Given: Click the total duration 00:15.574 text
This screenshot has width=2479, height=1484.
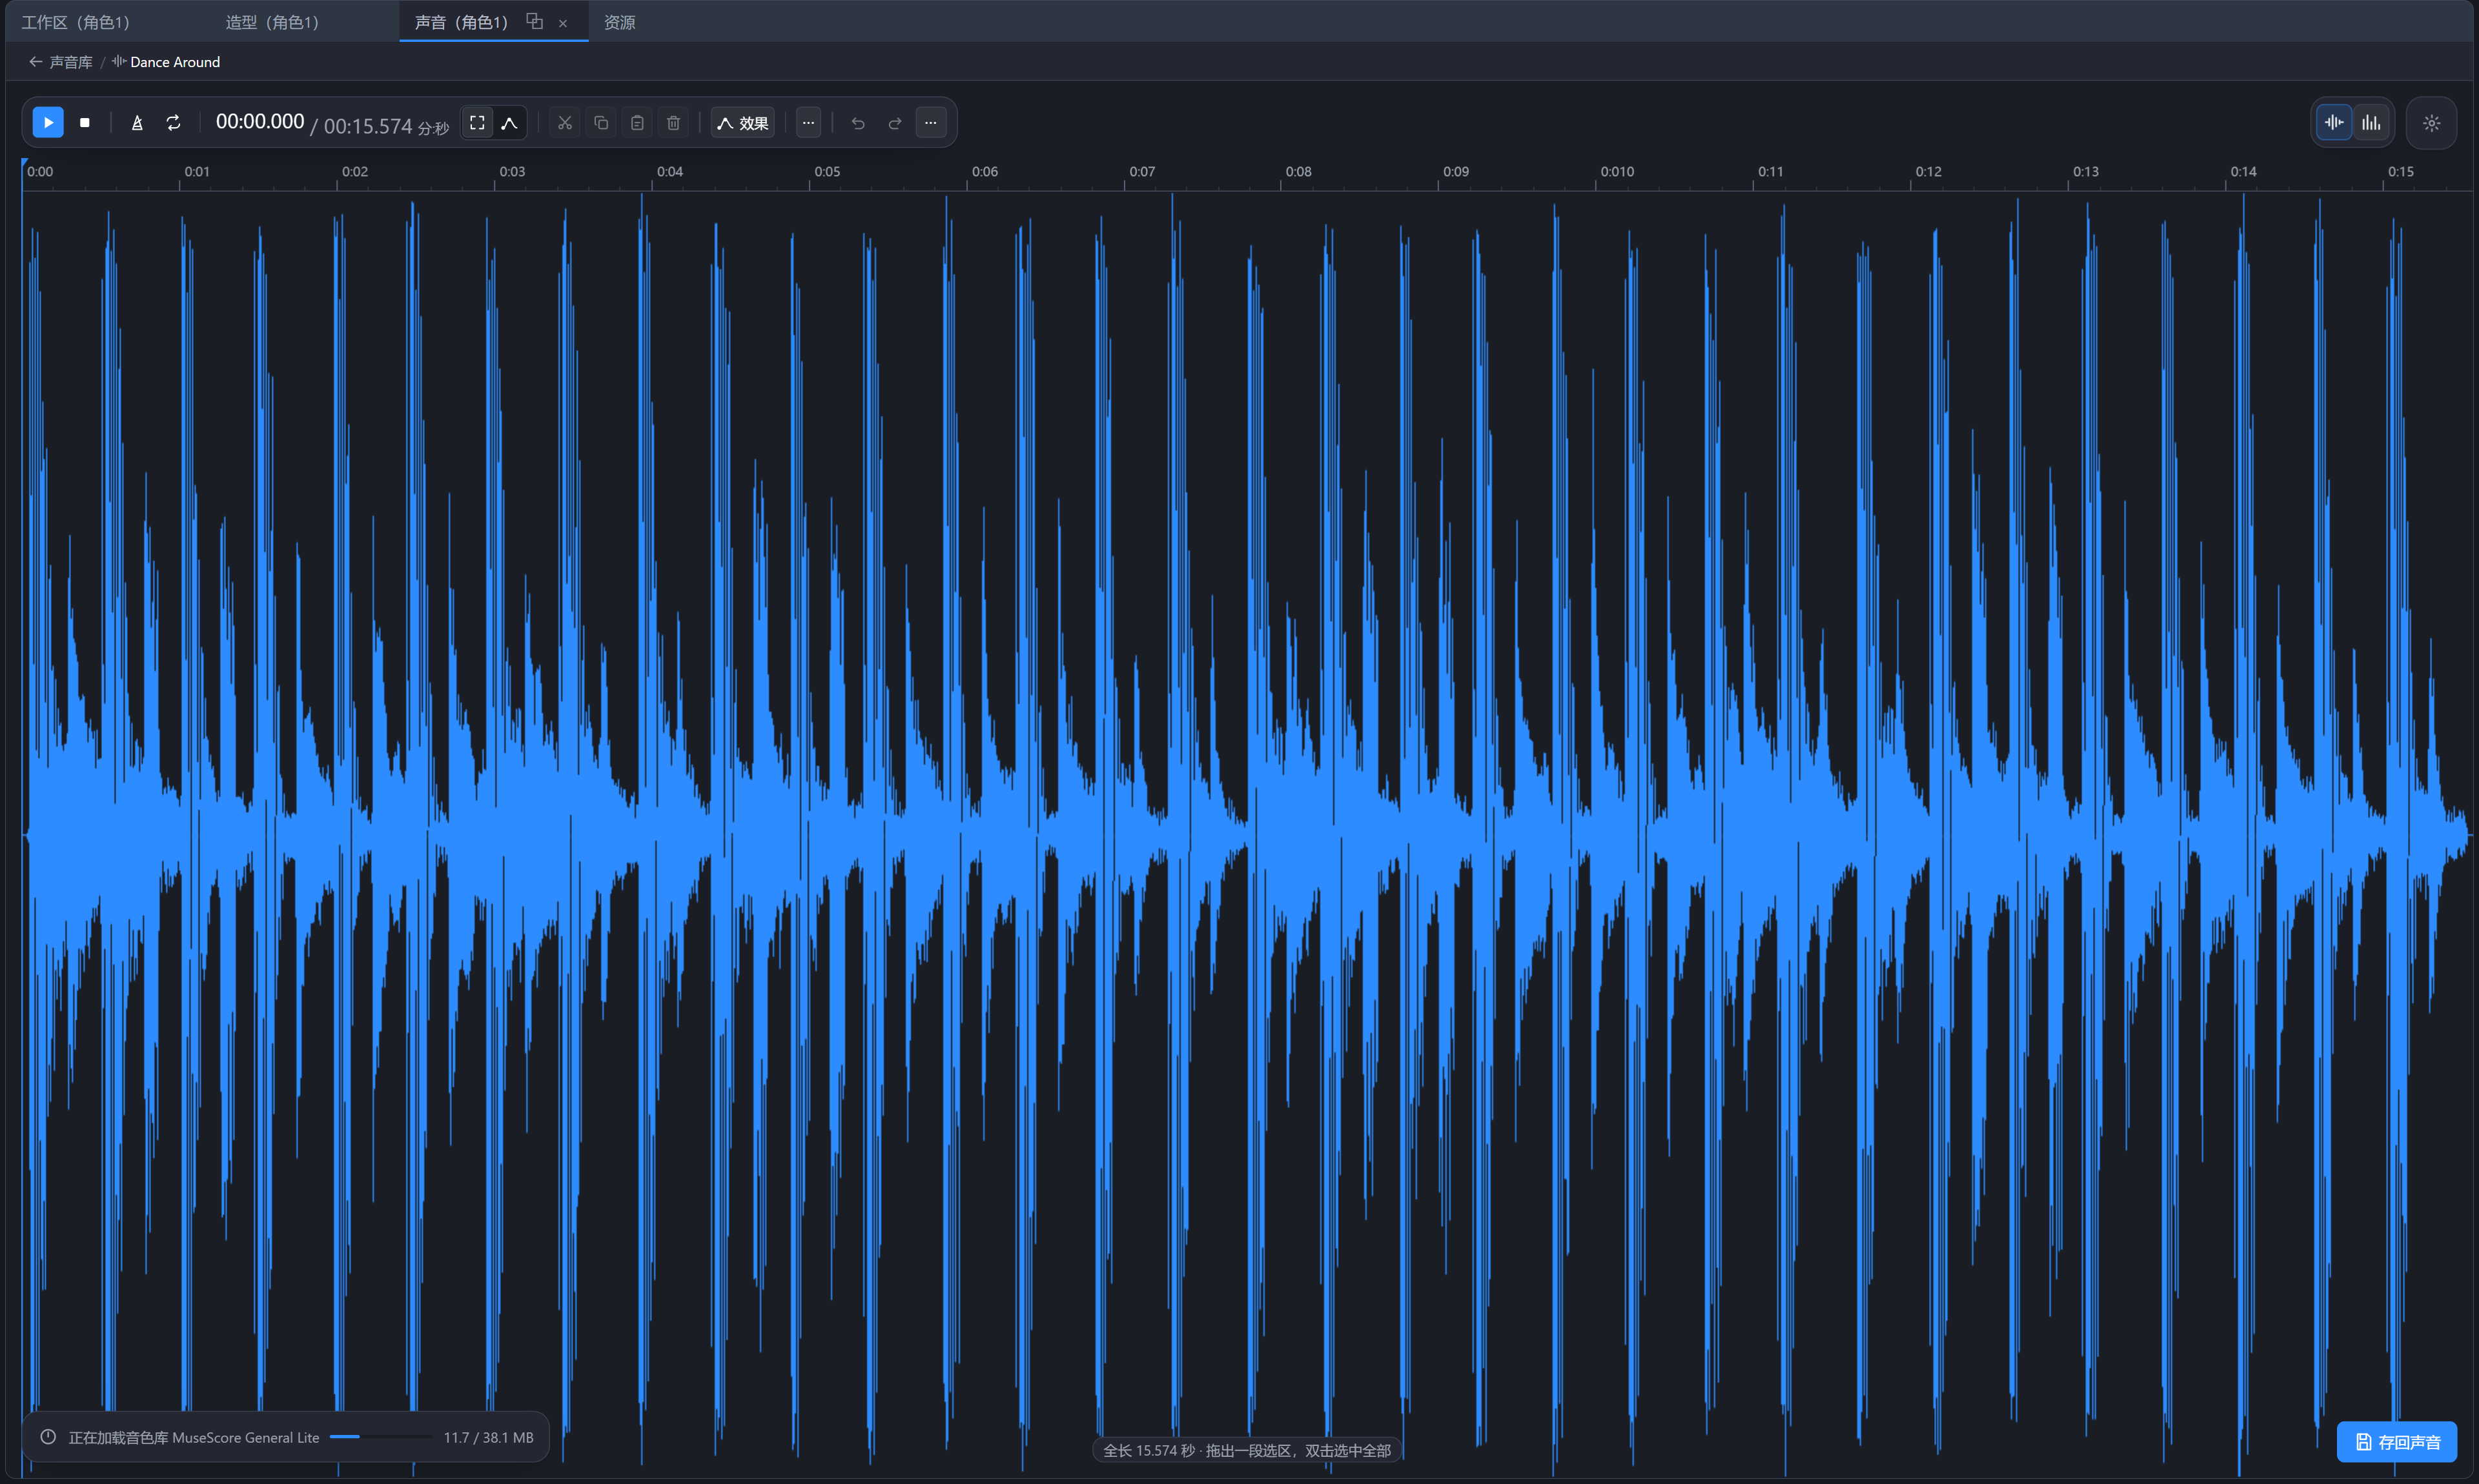Looking at the screenshot, I should pyautogui.click(x=367, y=126).
